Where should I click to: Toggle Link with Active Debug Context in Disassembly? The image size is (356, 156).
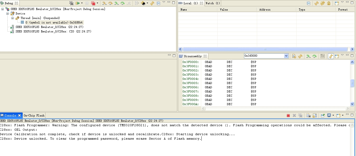click(x=331, y=56)
